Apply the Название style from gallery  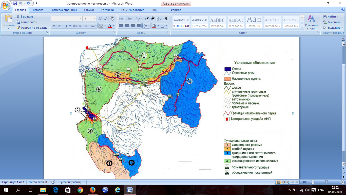[x=254, y=22]
